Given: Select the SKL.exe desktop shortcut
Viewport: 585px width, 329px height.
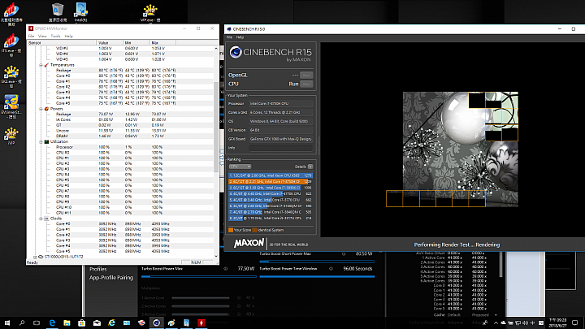Looking at the screenshot, I should click(x=11, y=76).
